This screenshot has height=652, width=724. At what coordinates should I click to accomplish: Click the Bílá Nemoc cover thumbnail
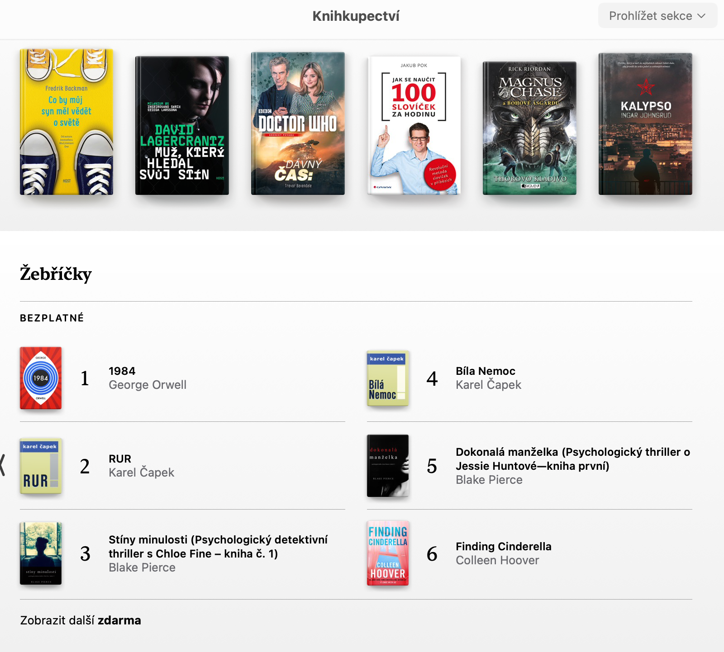[x=388, y=378]
